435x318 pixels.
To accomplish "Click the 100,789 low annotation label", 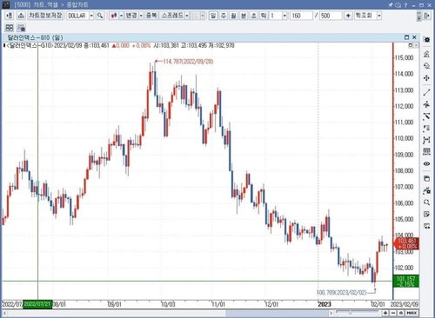I will [x=341, y=293].
